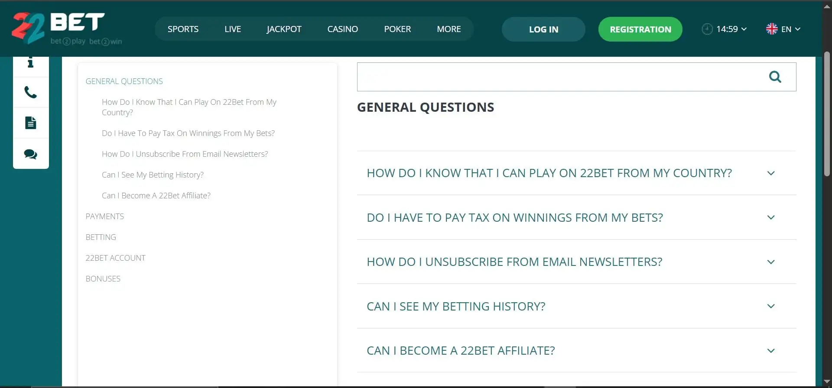This screenshot has height=388, width=832.
Task: Select BETTING category in sidebar
Action: (x=101, y=237)
